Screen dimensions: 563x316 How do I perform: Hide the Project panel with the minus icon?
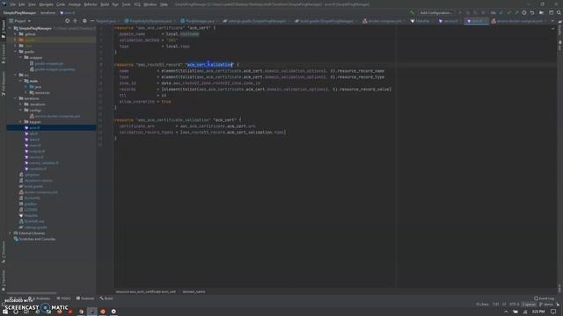tap(91, 21)
